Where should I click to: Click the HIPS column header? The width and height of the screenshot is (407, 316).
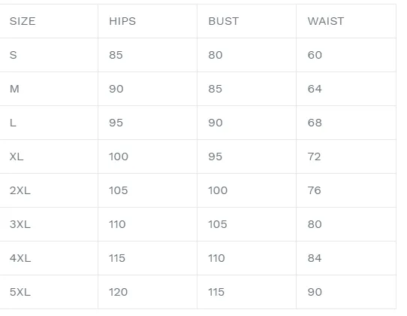(122, 21)
